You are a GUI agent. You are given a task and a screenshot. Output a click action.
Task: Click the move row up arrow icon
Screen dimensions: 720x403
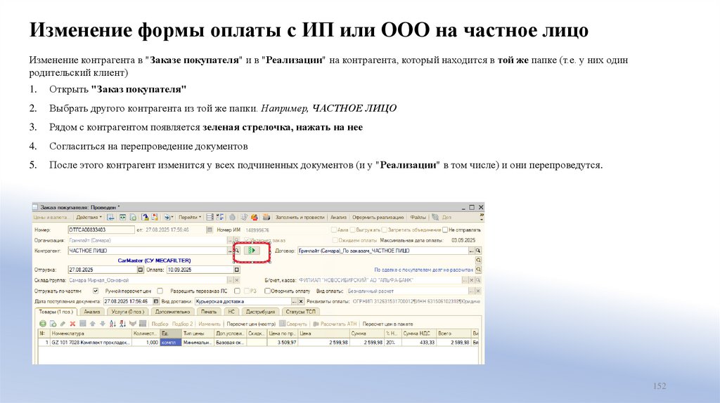93,324
